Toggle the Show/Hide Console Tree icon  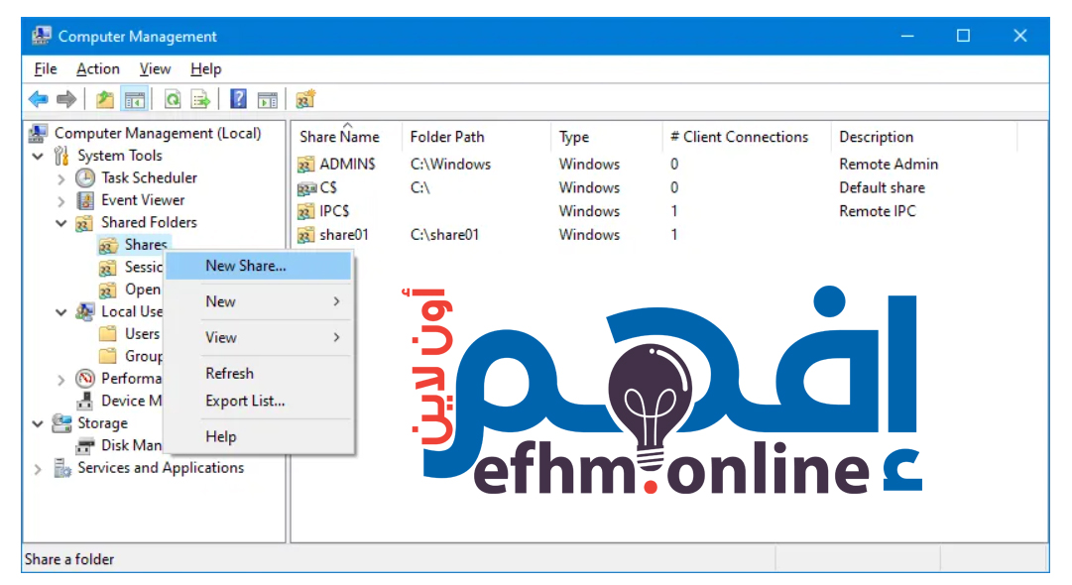135,100
